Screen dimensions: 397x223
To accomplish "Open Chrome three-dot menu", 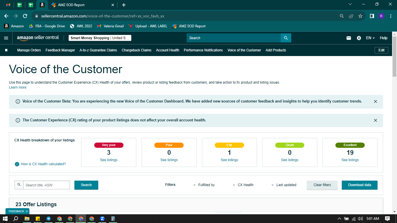I will [390, 16].
